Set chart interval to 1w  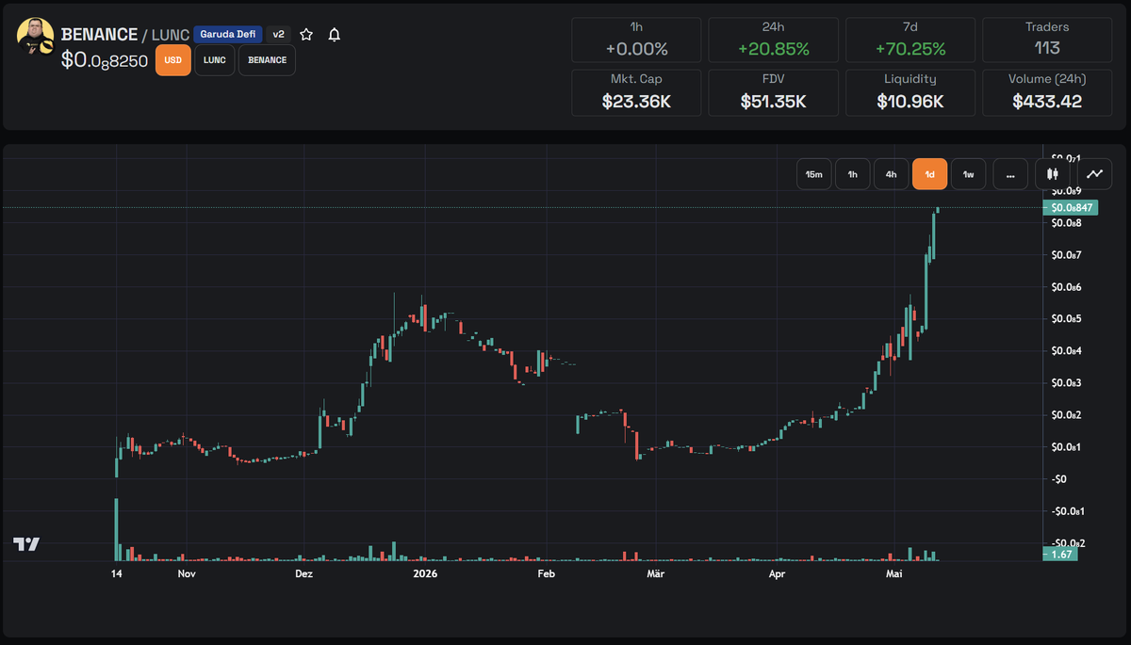(968, 174)
